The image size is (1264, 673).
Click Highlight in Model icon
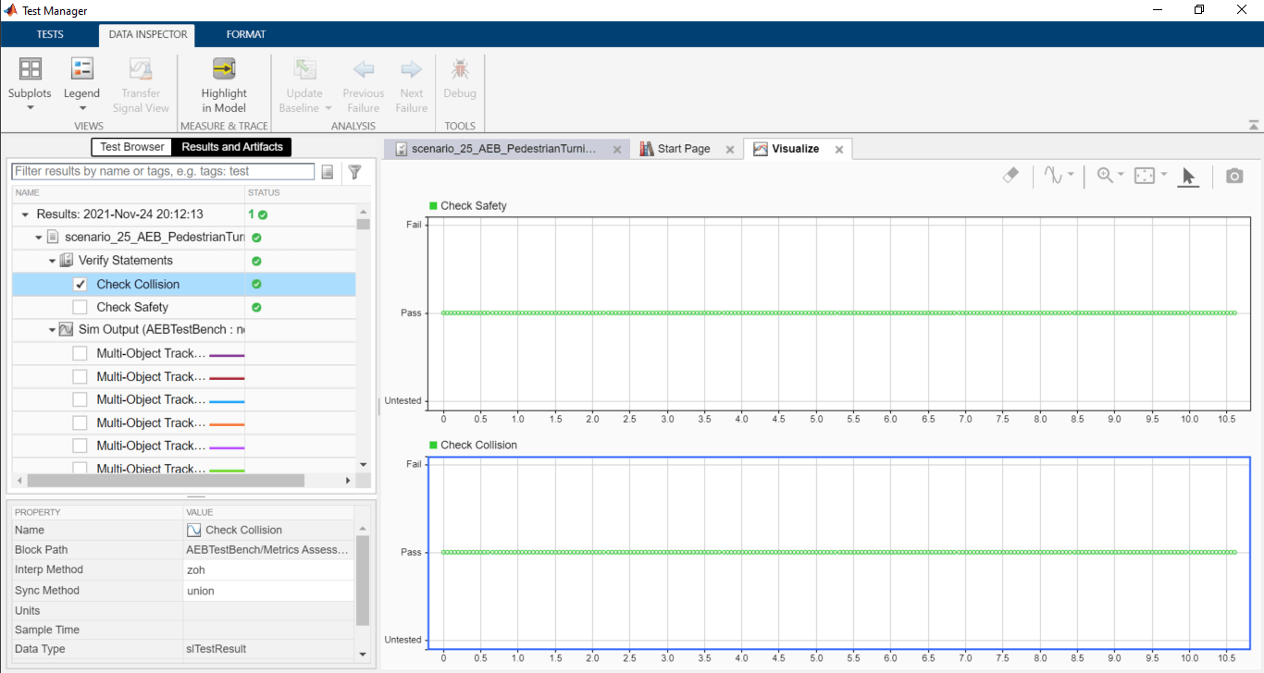pyautogui.click(x=224, y=69)
